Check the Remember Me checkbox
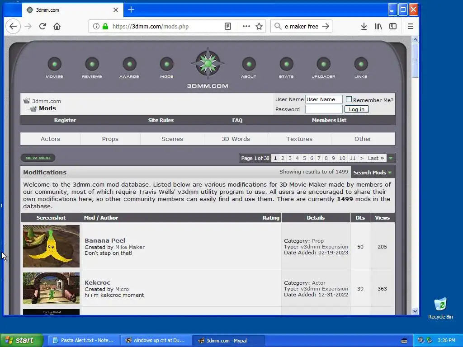 point(349,99)
